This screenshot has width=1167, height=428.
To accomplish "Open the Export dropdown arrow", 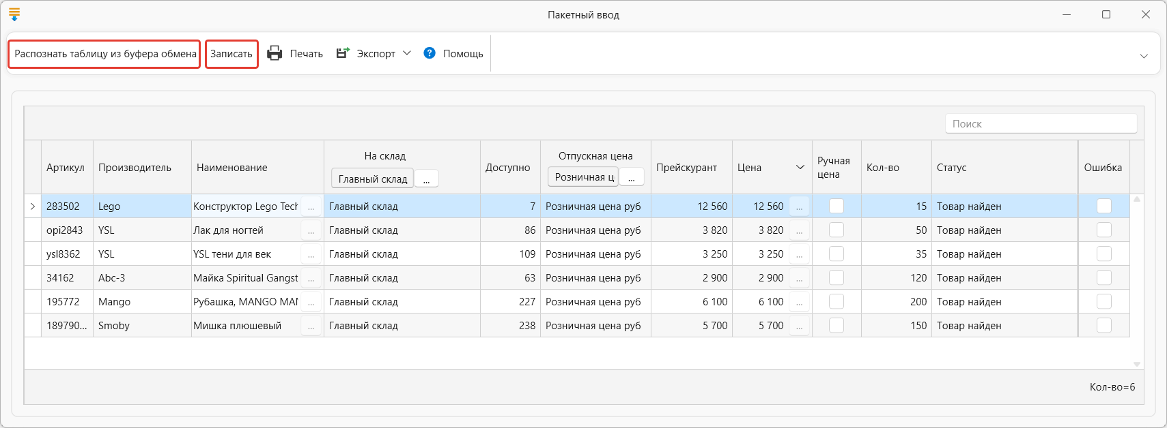I will pos(407,53).
